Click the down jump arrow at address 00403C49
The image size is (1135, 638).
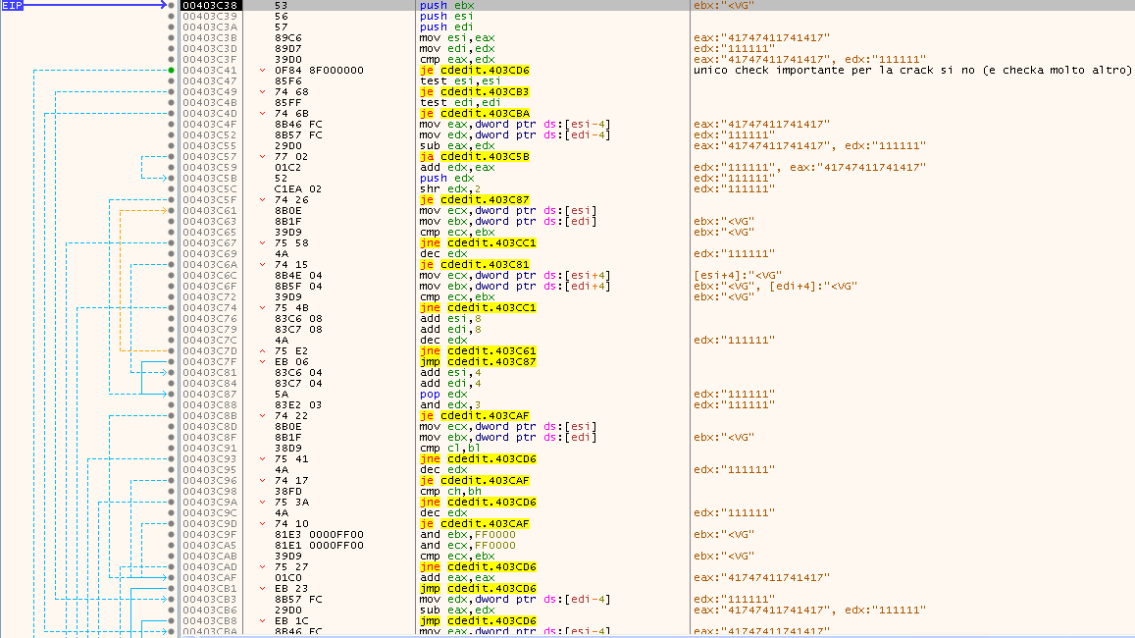click(x=262, y=92)
